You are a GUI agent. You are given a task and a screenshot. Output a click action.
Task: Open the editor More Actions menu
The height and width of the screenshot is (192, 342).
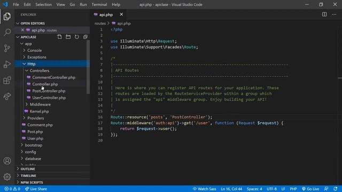click(334, 14)
